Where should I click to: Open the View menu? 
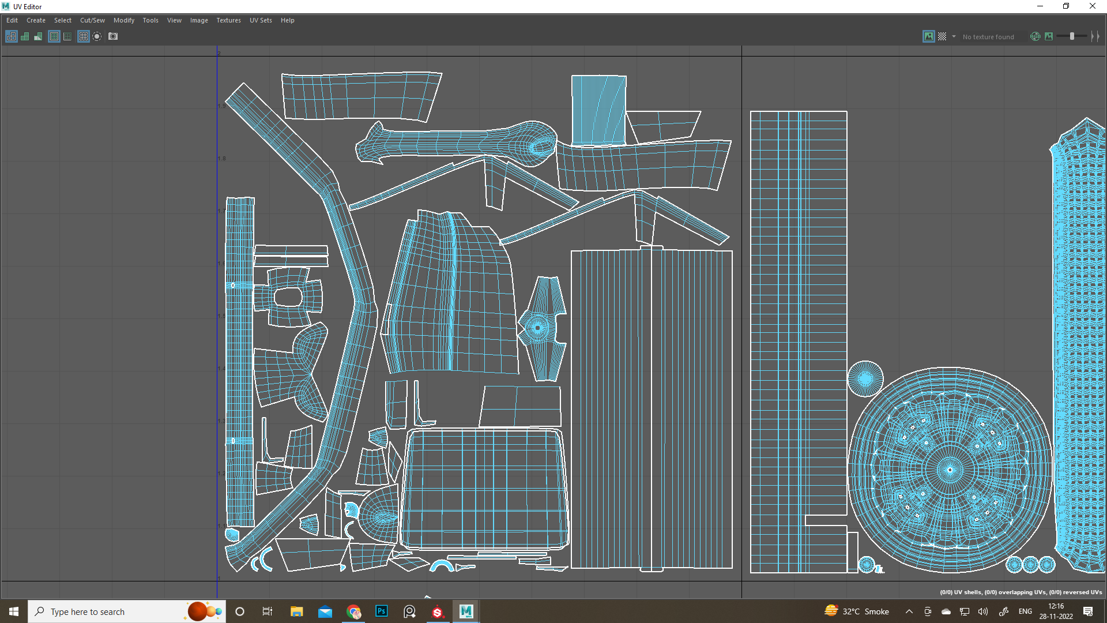(174, 20)
